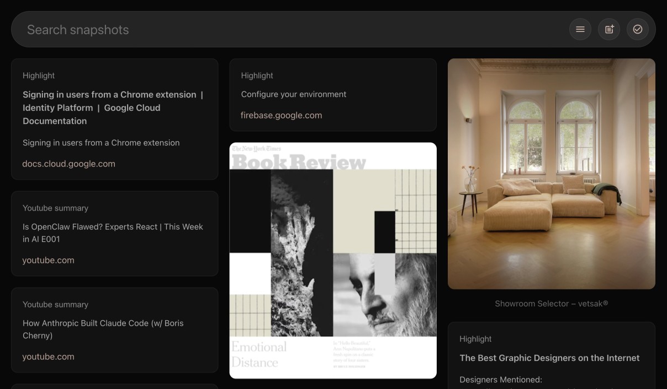Open the OpenClaw Flawed Youtube summary

pos(113,233)
